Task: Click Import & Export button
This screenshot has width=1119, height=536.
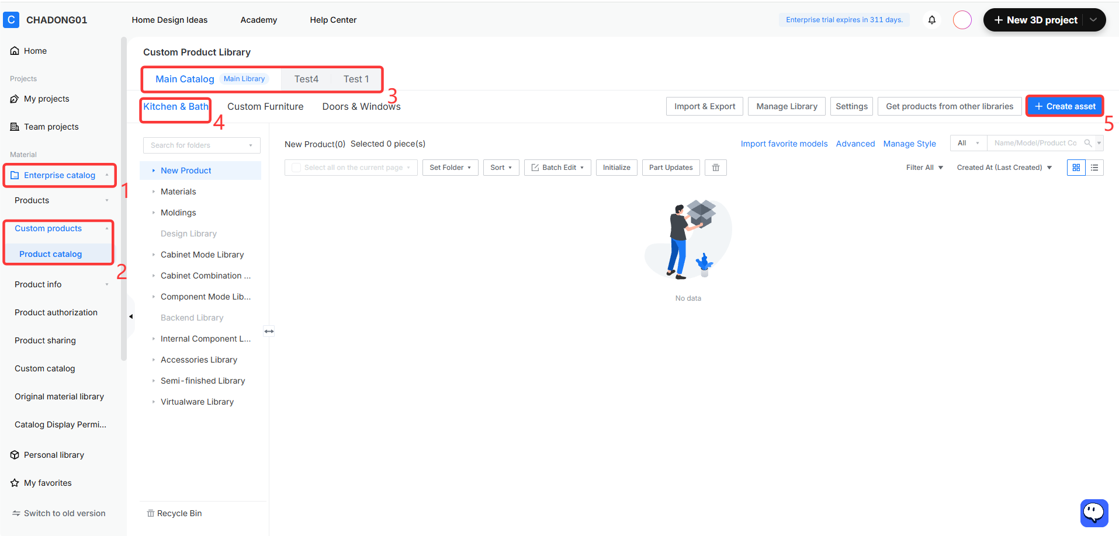Action: coord(705,106)
